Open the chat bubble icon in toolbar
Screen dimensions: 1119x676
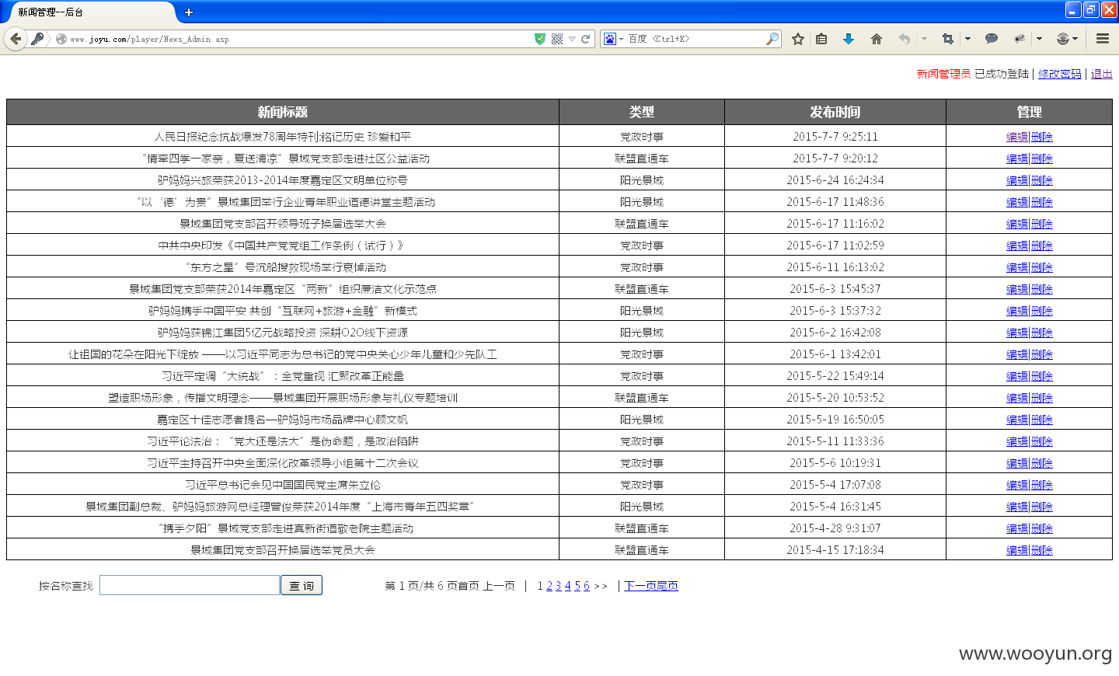coord(992,39)
